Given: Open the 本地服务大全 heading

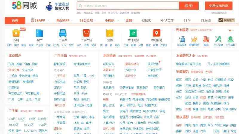Looking at the screenshot, I should click(x=186, y=56).
